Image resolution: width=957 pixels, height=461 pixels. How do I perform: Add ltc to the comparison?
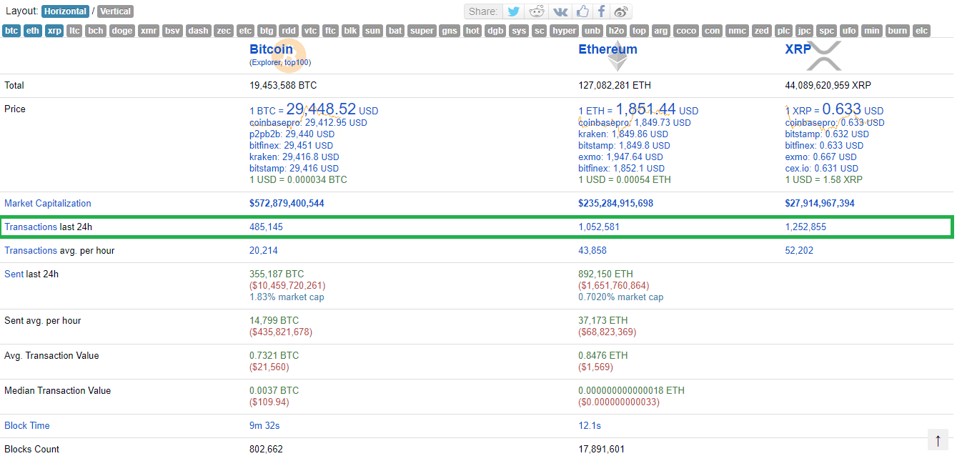tap(74, 31)
